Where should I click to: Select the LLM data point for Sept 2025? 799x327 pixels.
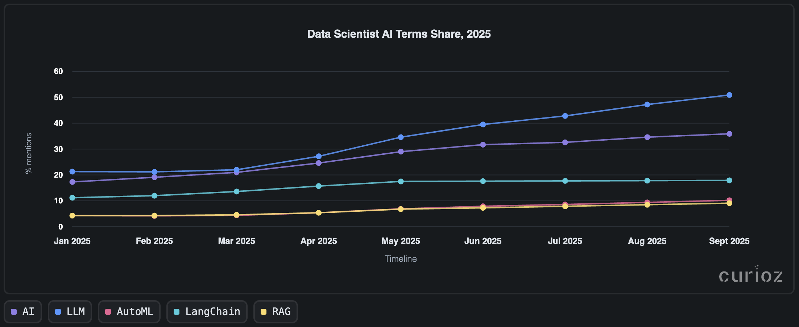(x=729, y=95)
